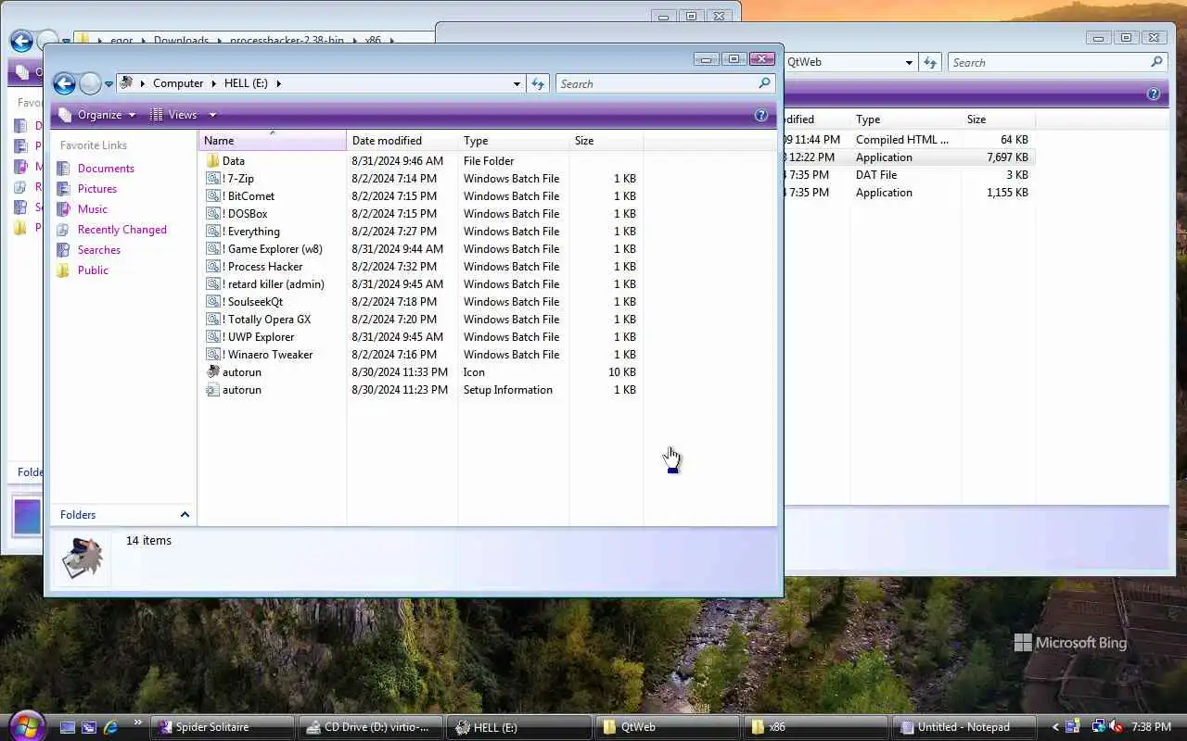
Task: Click the volume tray icon
Action: point(1116,727)
